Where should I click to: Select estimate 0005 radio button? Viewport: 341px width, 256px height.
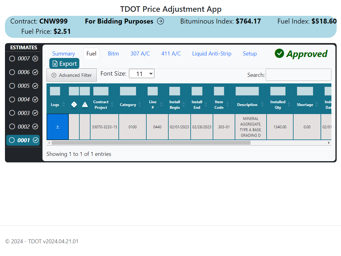tap(12, 86)
